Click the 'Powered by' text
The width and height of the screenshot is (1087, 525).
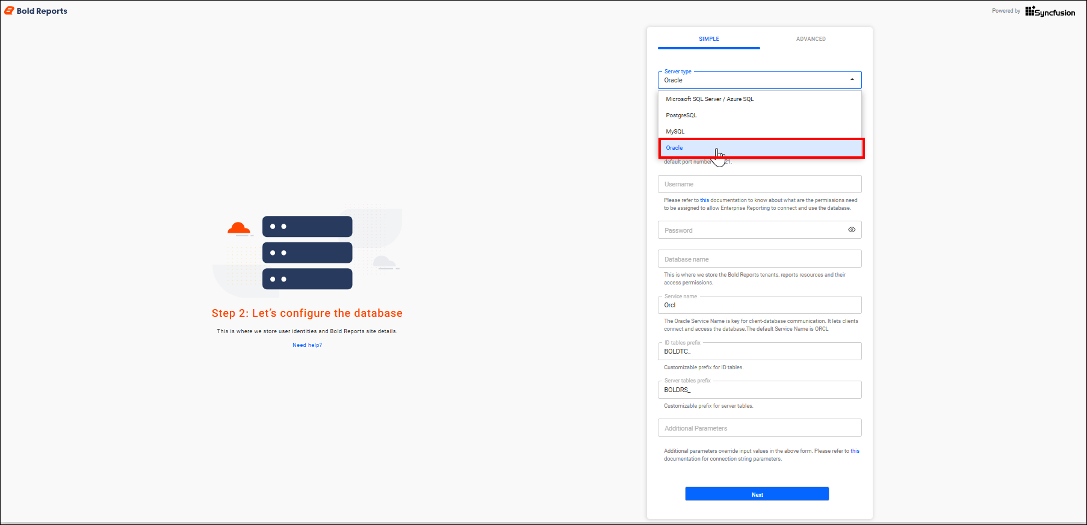pyautogui.click(x=1006, y=11)
